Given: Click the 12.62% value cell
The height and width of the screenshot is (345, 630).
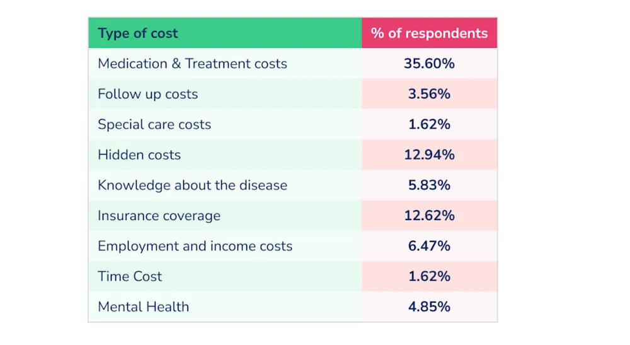Looking at the screenshot, I should 429,216.
